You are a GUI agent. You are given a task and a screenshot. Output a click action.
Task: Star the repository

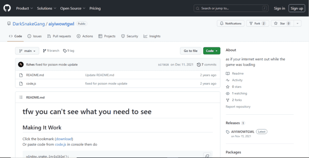[282, 23]
